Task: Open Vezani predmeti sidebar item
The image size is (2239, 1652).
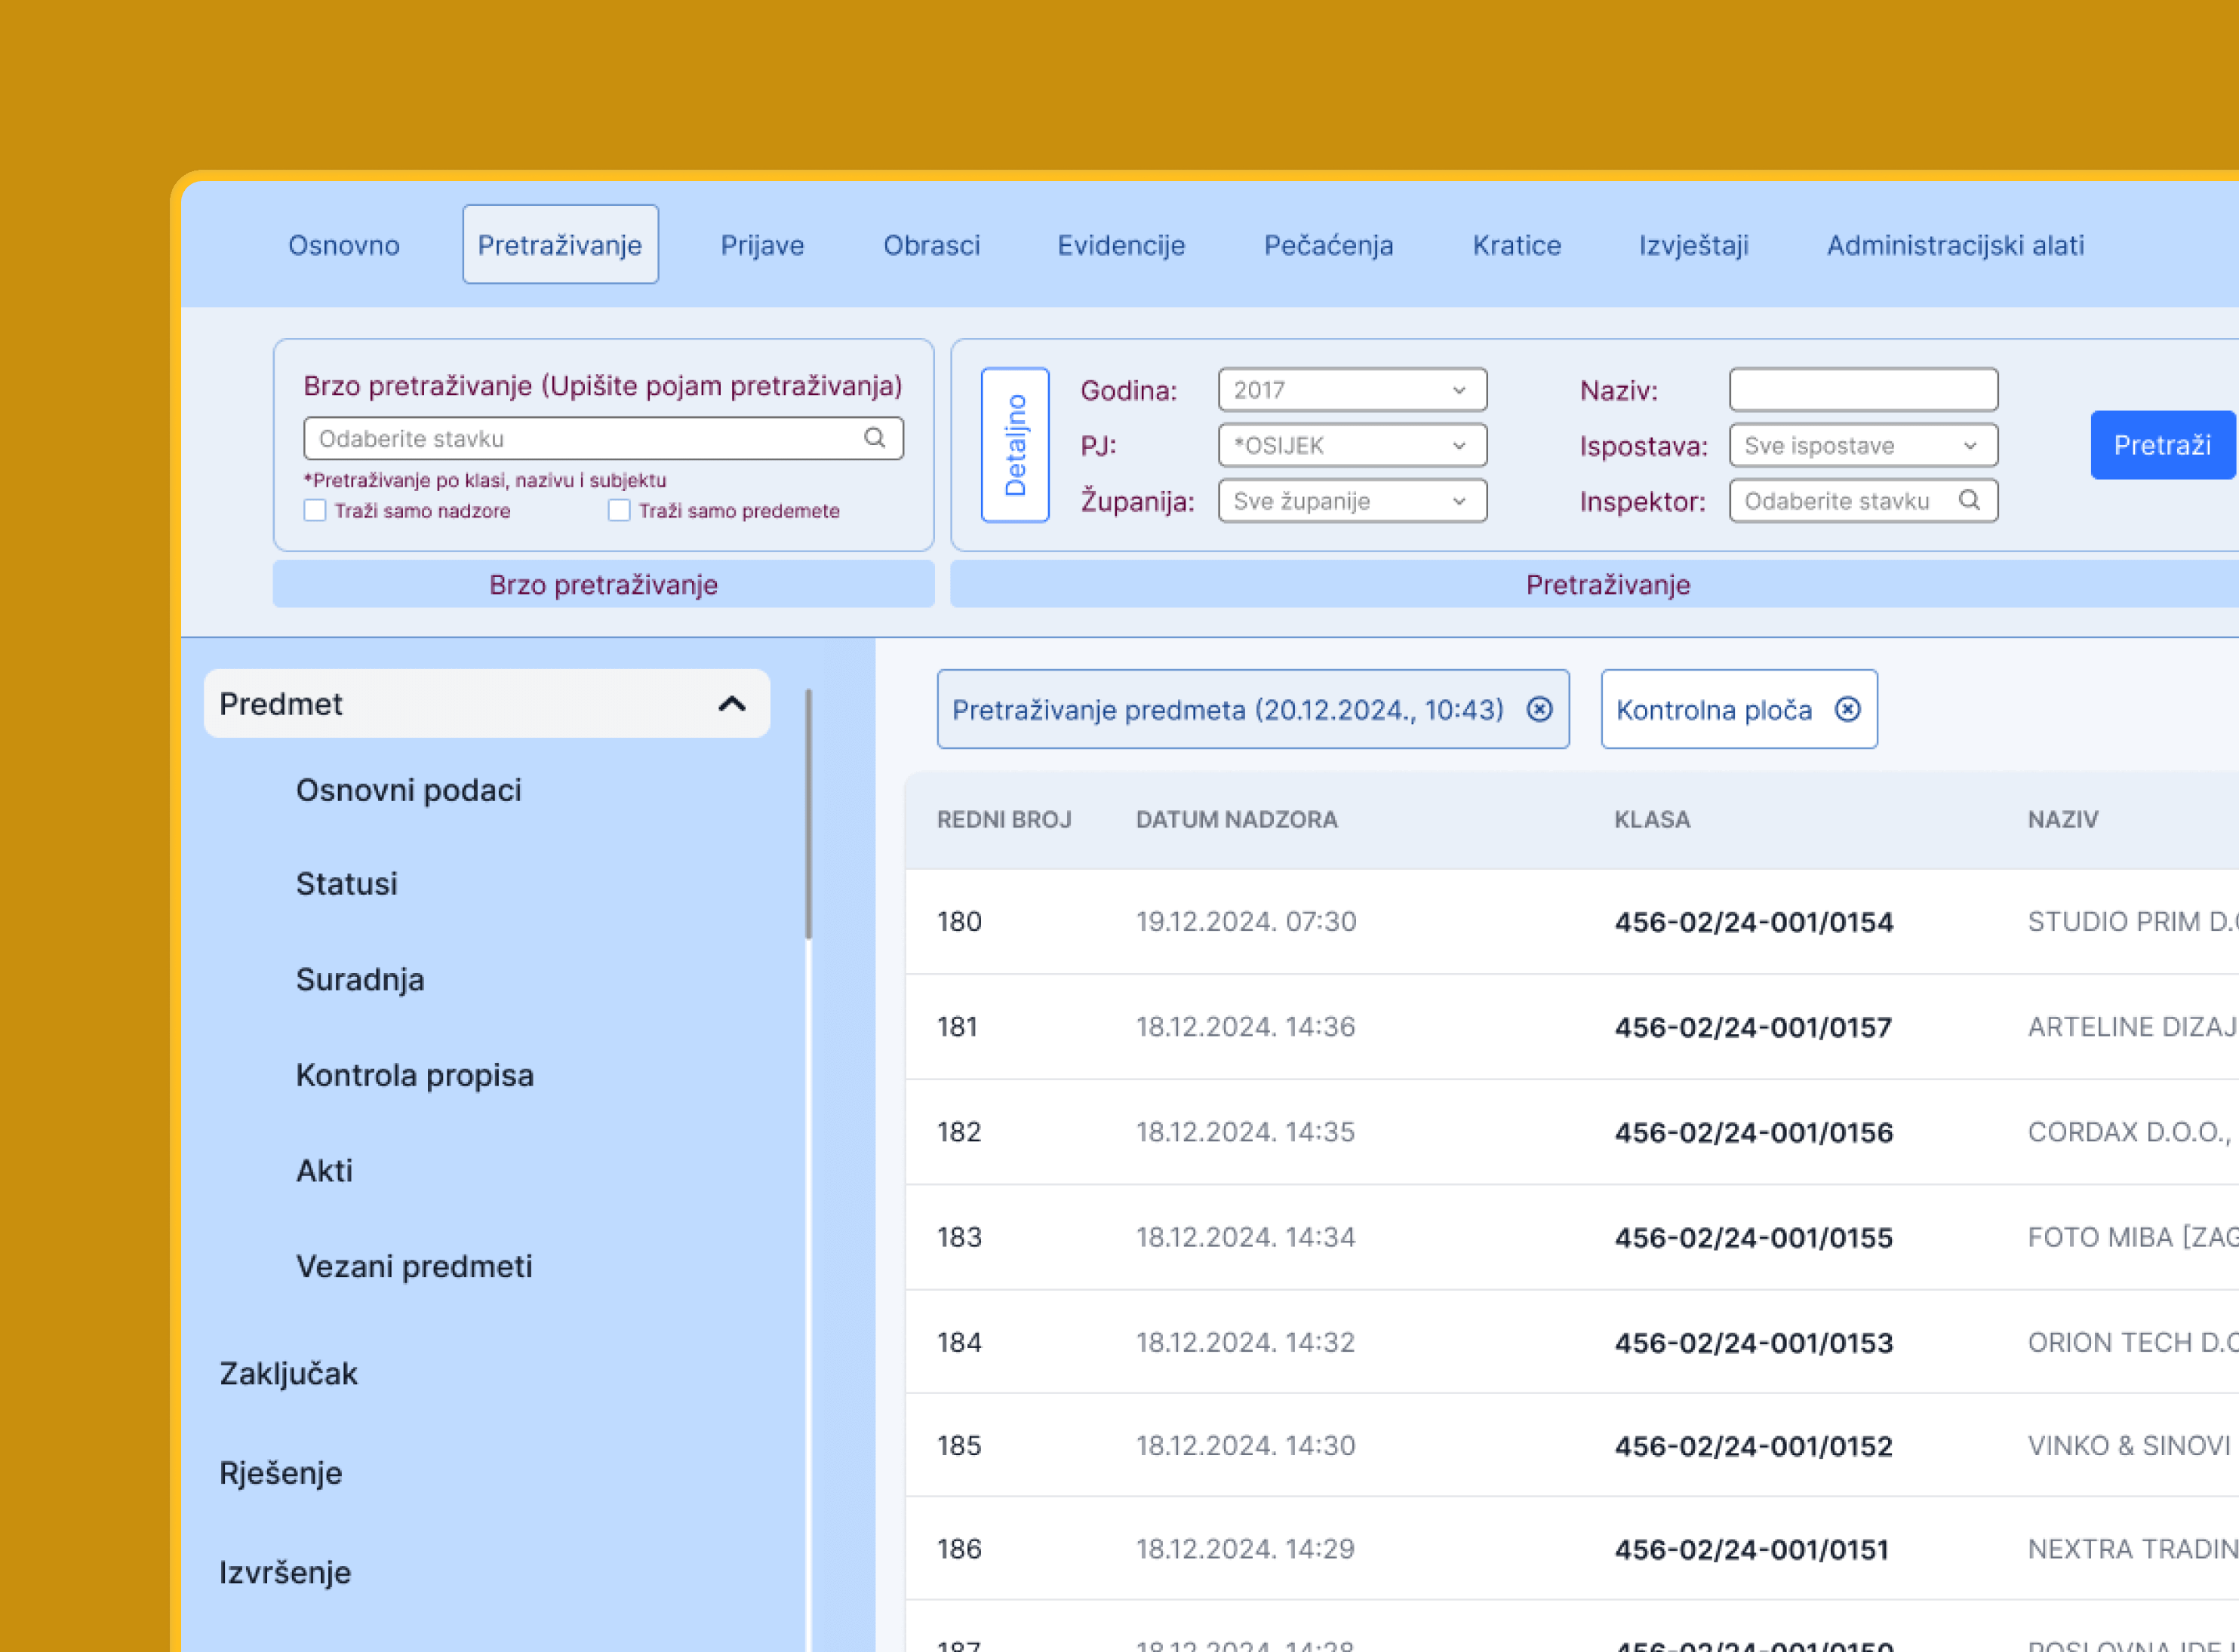Action: [414, 1266]
